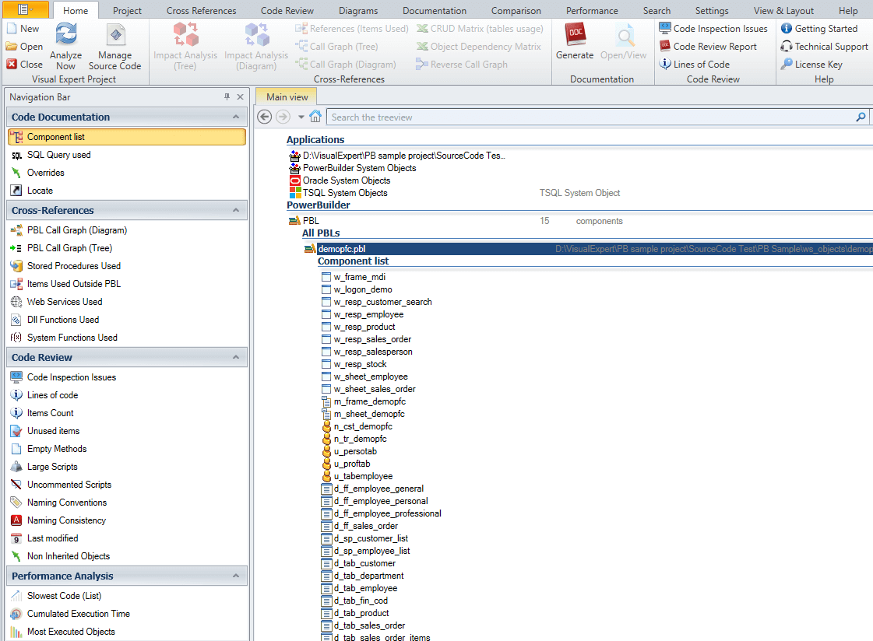Click the New project icon
This screenshot has height=641, width=873.
point(23,28)
